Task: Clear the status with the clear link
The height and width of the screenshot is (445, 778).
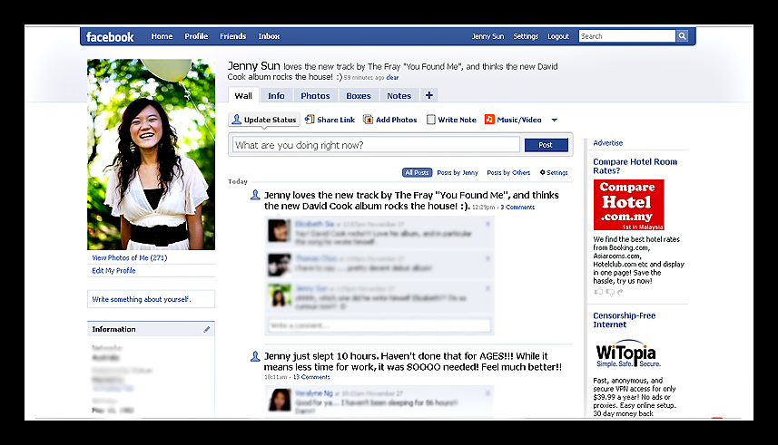Action: point(392,77)
